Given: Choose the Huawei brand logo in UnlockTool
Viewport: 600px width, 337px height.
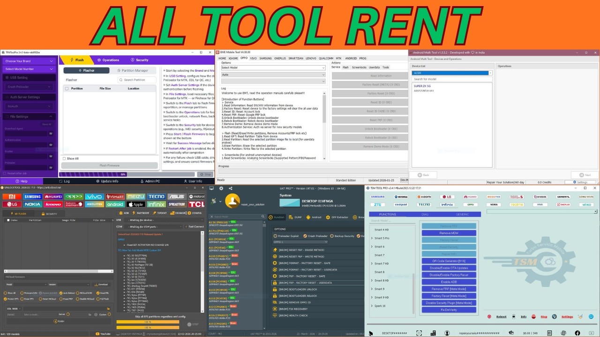Looking at the screenshot, I should coord(53,197).
